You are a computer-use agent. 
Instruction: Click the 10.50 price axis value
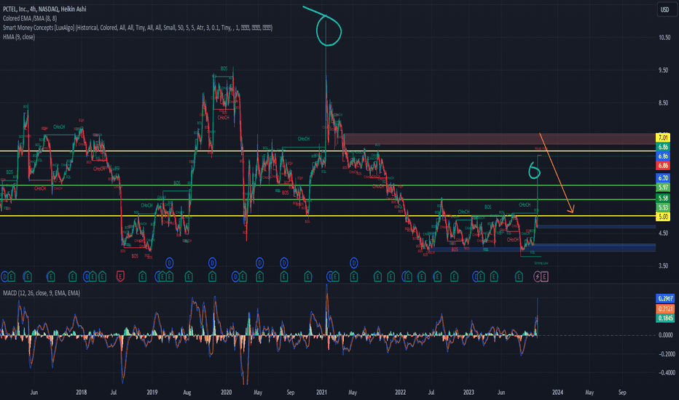click(x=664, y=38)
